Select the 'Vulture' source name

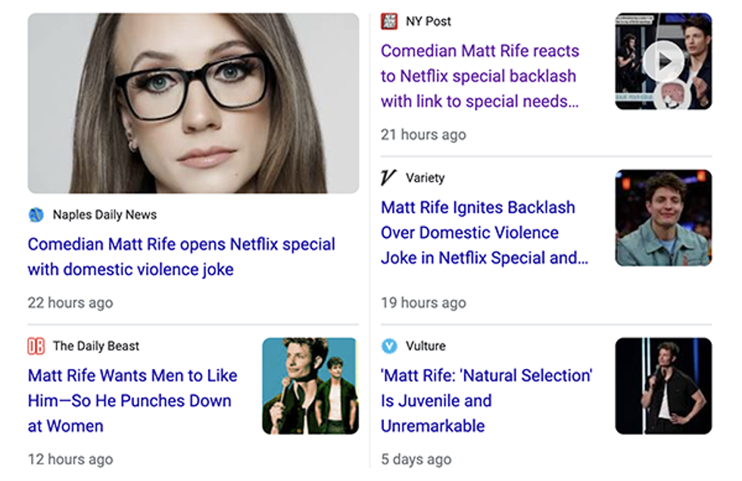pyautogui.click(x=426, y=346)
